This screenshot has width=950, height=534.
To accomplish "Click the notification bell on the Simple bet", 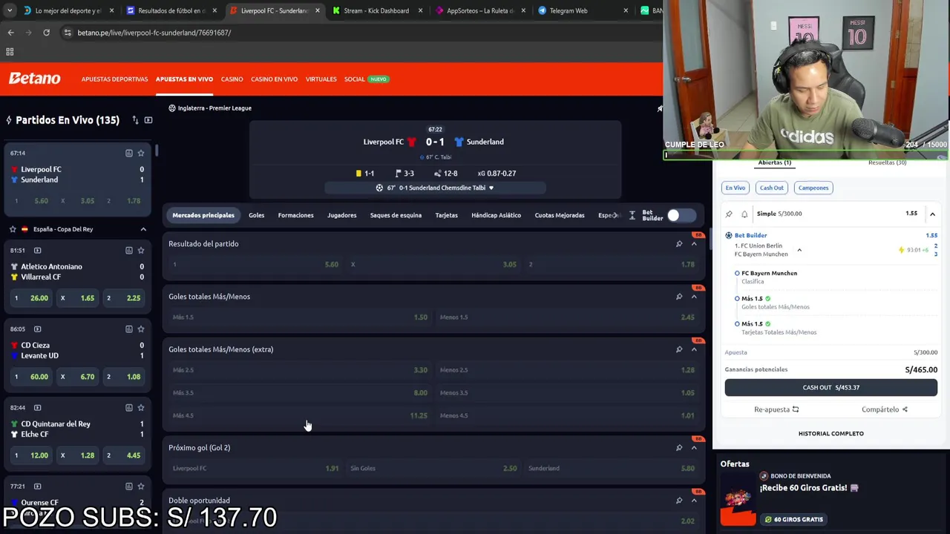I will click(x=744, y=214).
